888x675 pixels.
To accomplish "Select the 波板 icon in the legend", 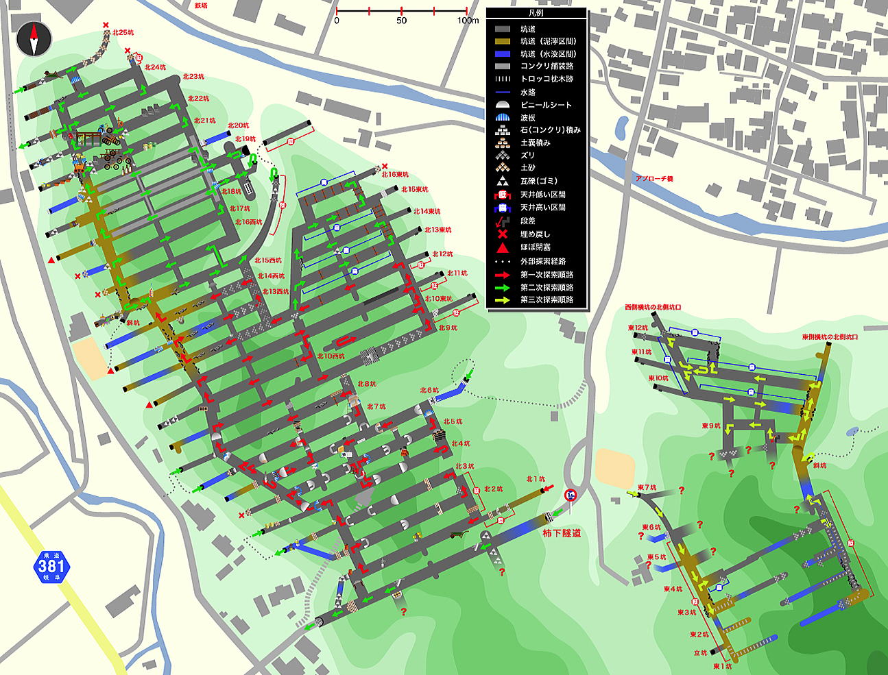I will pos(503,118).
